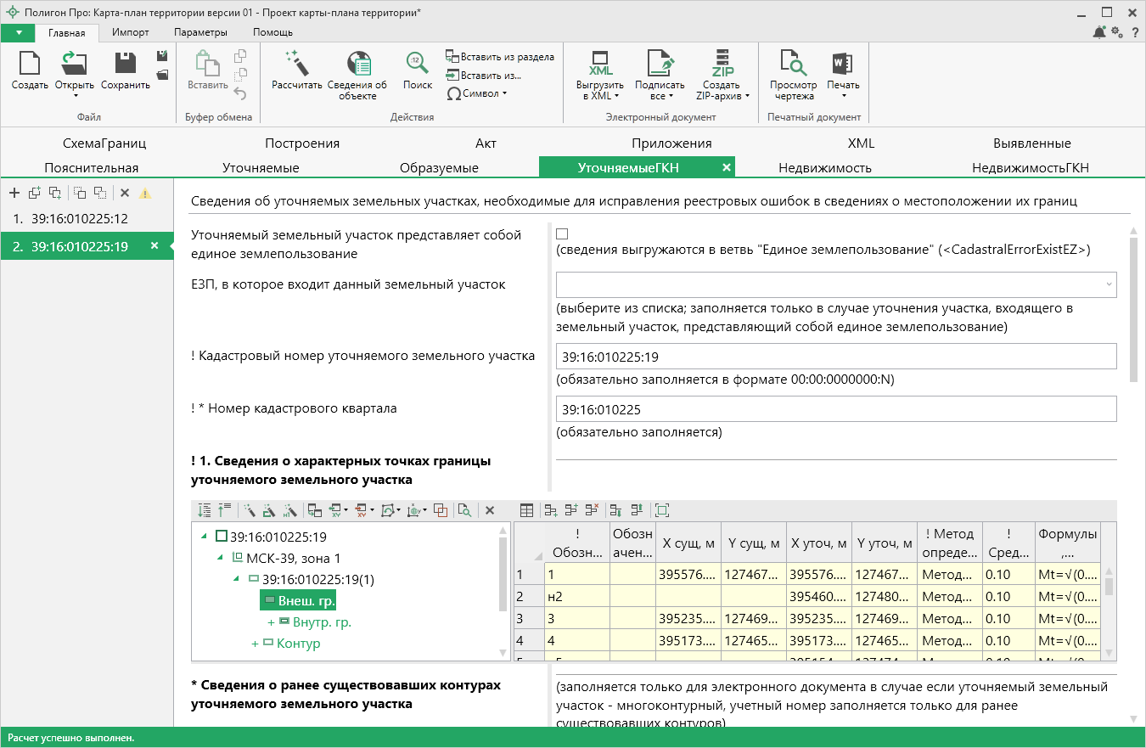Click the Сохранить floppy disk icon

(x=126, y=64)
